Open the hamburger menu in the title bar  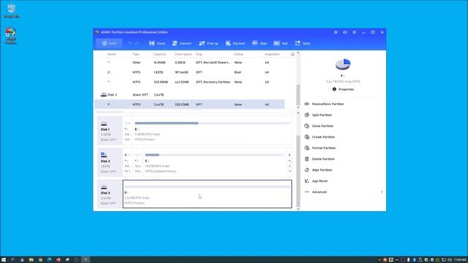point(354,32)
